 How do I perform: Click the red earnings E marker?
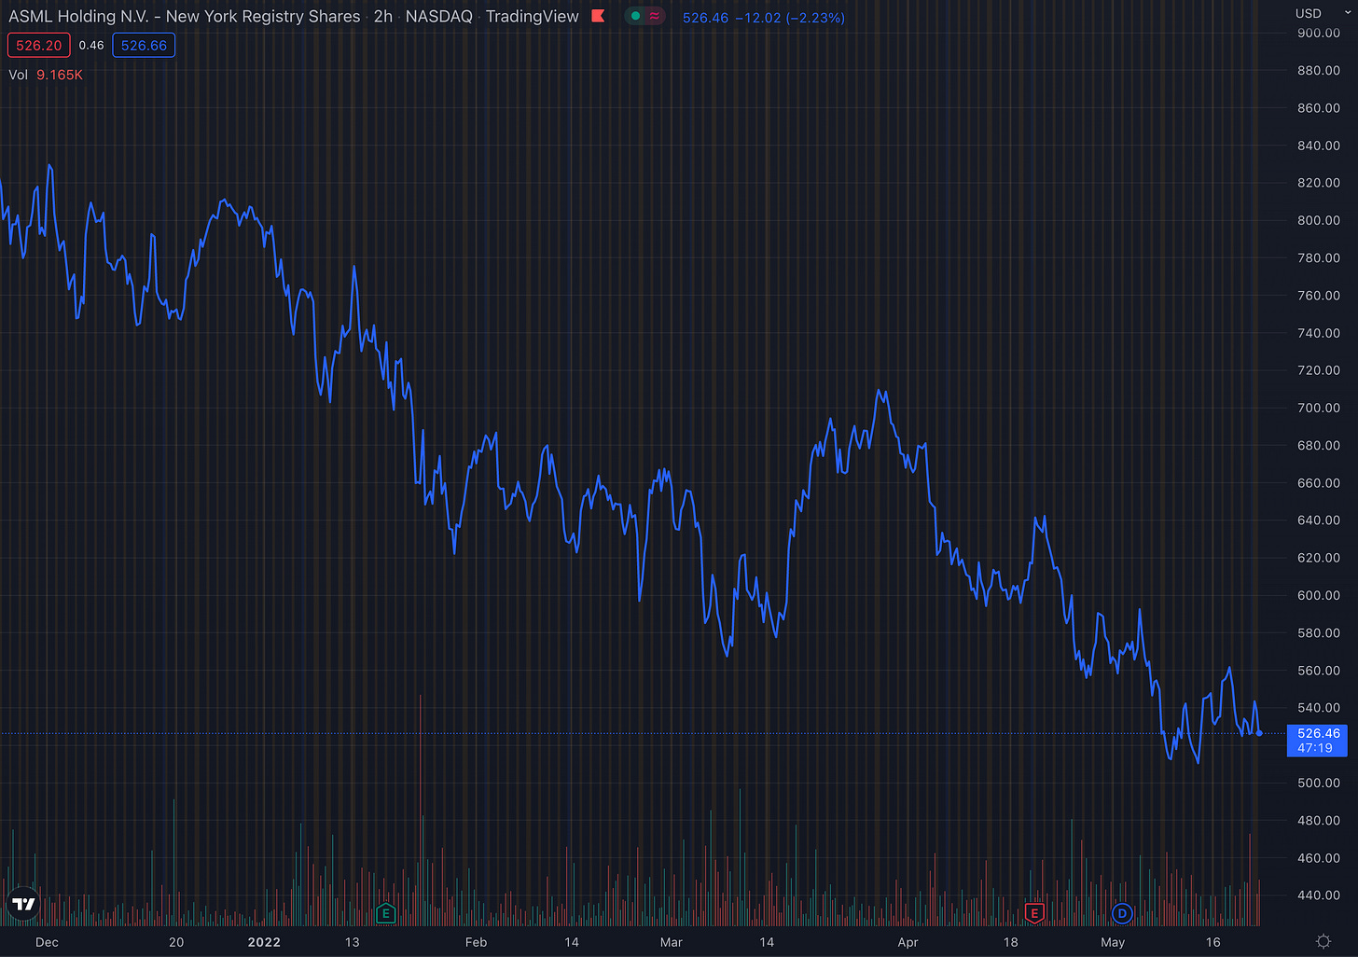(1033, 913)
